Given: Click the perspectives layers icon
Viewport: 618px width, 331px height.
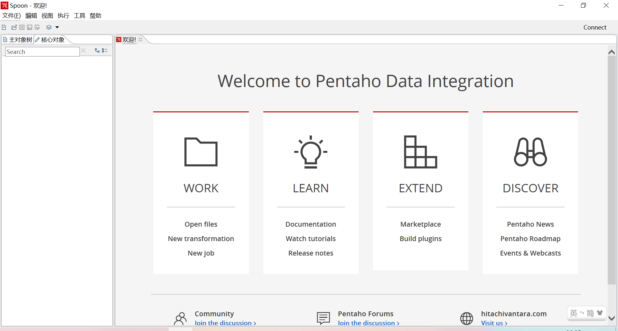Looking at the screenshot, I should coord(49,27).
